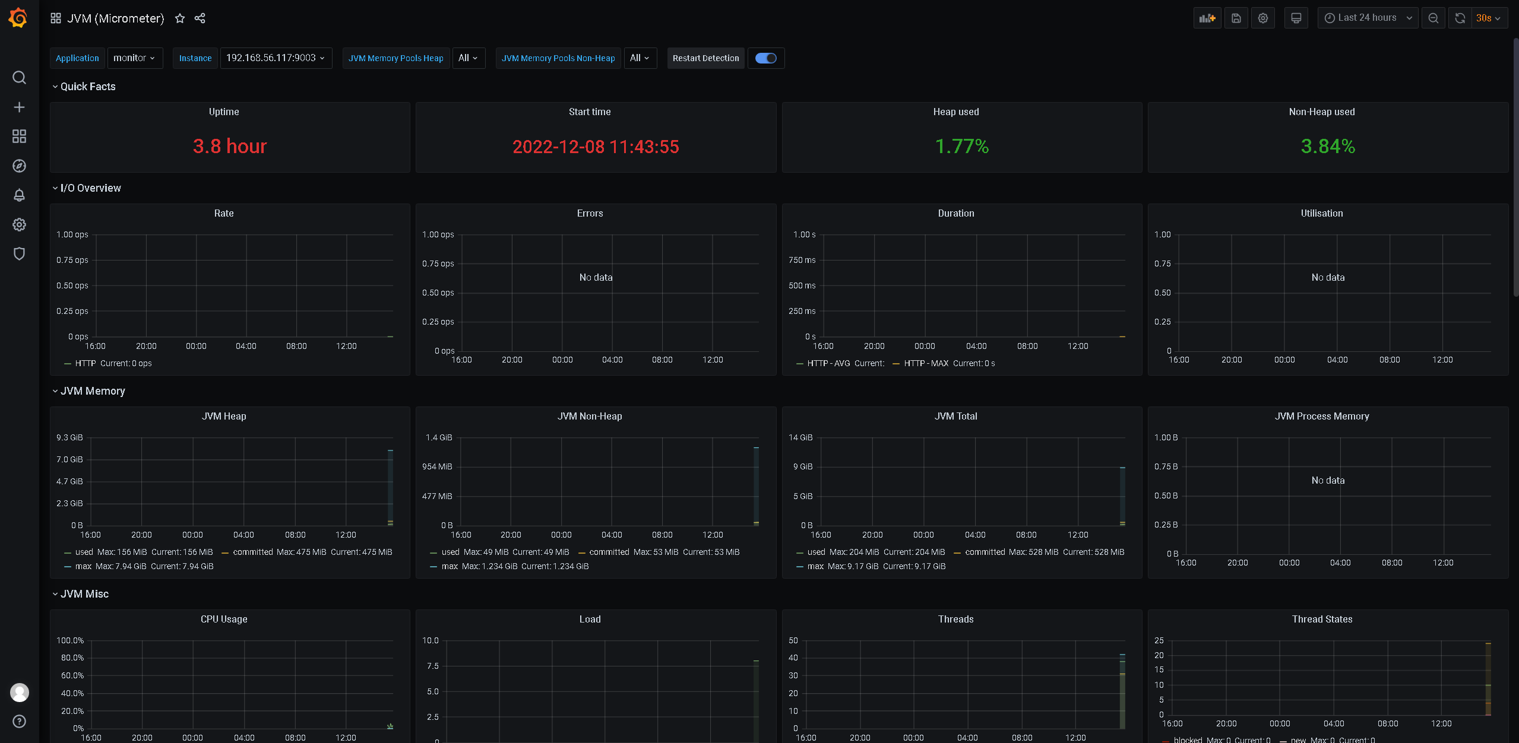
Task: Open the Threads panel title menu
Action: pyautogui.click(x=956, y=620)
